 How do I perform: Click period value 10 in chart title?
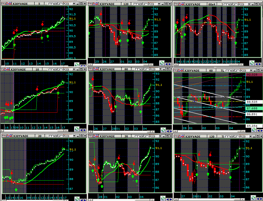37,69
